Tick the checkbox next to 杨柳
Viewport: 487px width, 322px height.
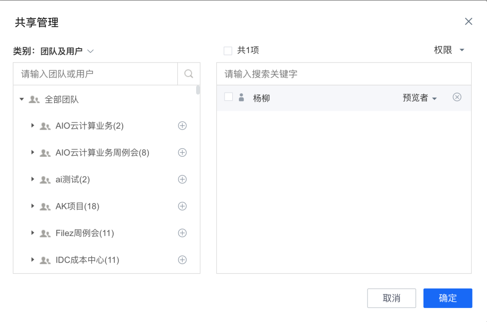coord(229,97)
